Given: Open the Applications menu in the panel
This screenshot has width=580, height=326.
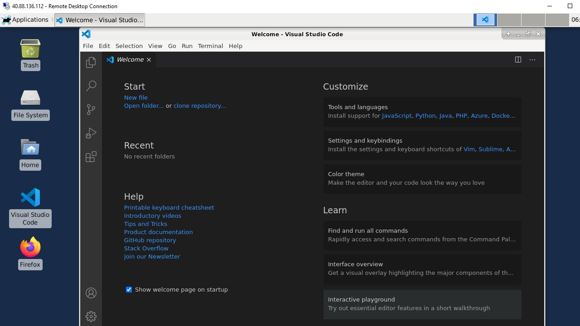Looking at the screenshot, I should coord(25,20).
